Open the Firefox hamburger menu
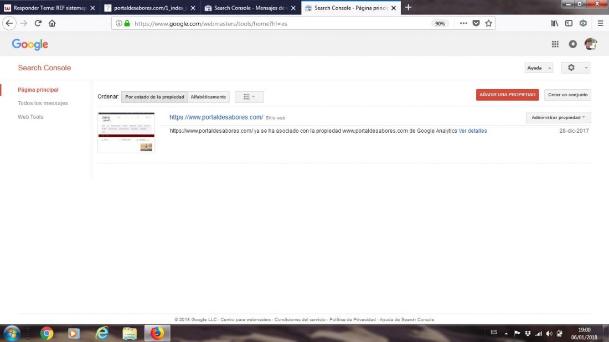Screen dimensions: 609x342 pos(601,23)
